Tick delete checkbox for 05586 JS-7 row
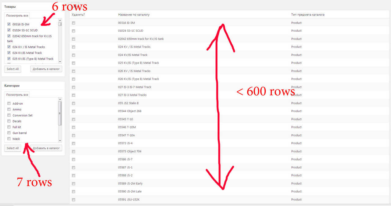 point(74,159)
